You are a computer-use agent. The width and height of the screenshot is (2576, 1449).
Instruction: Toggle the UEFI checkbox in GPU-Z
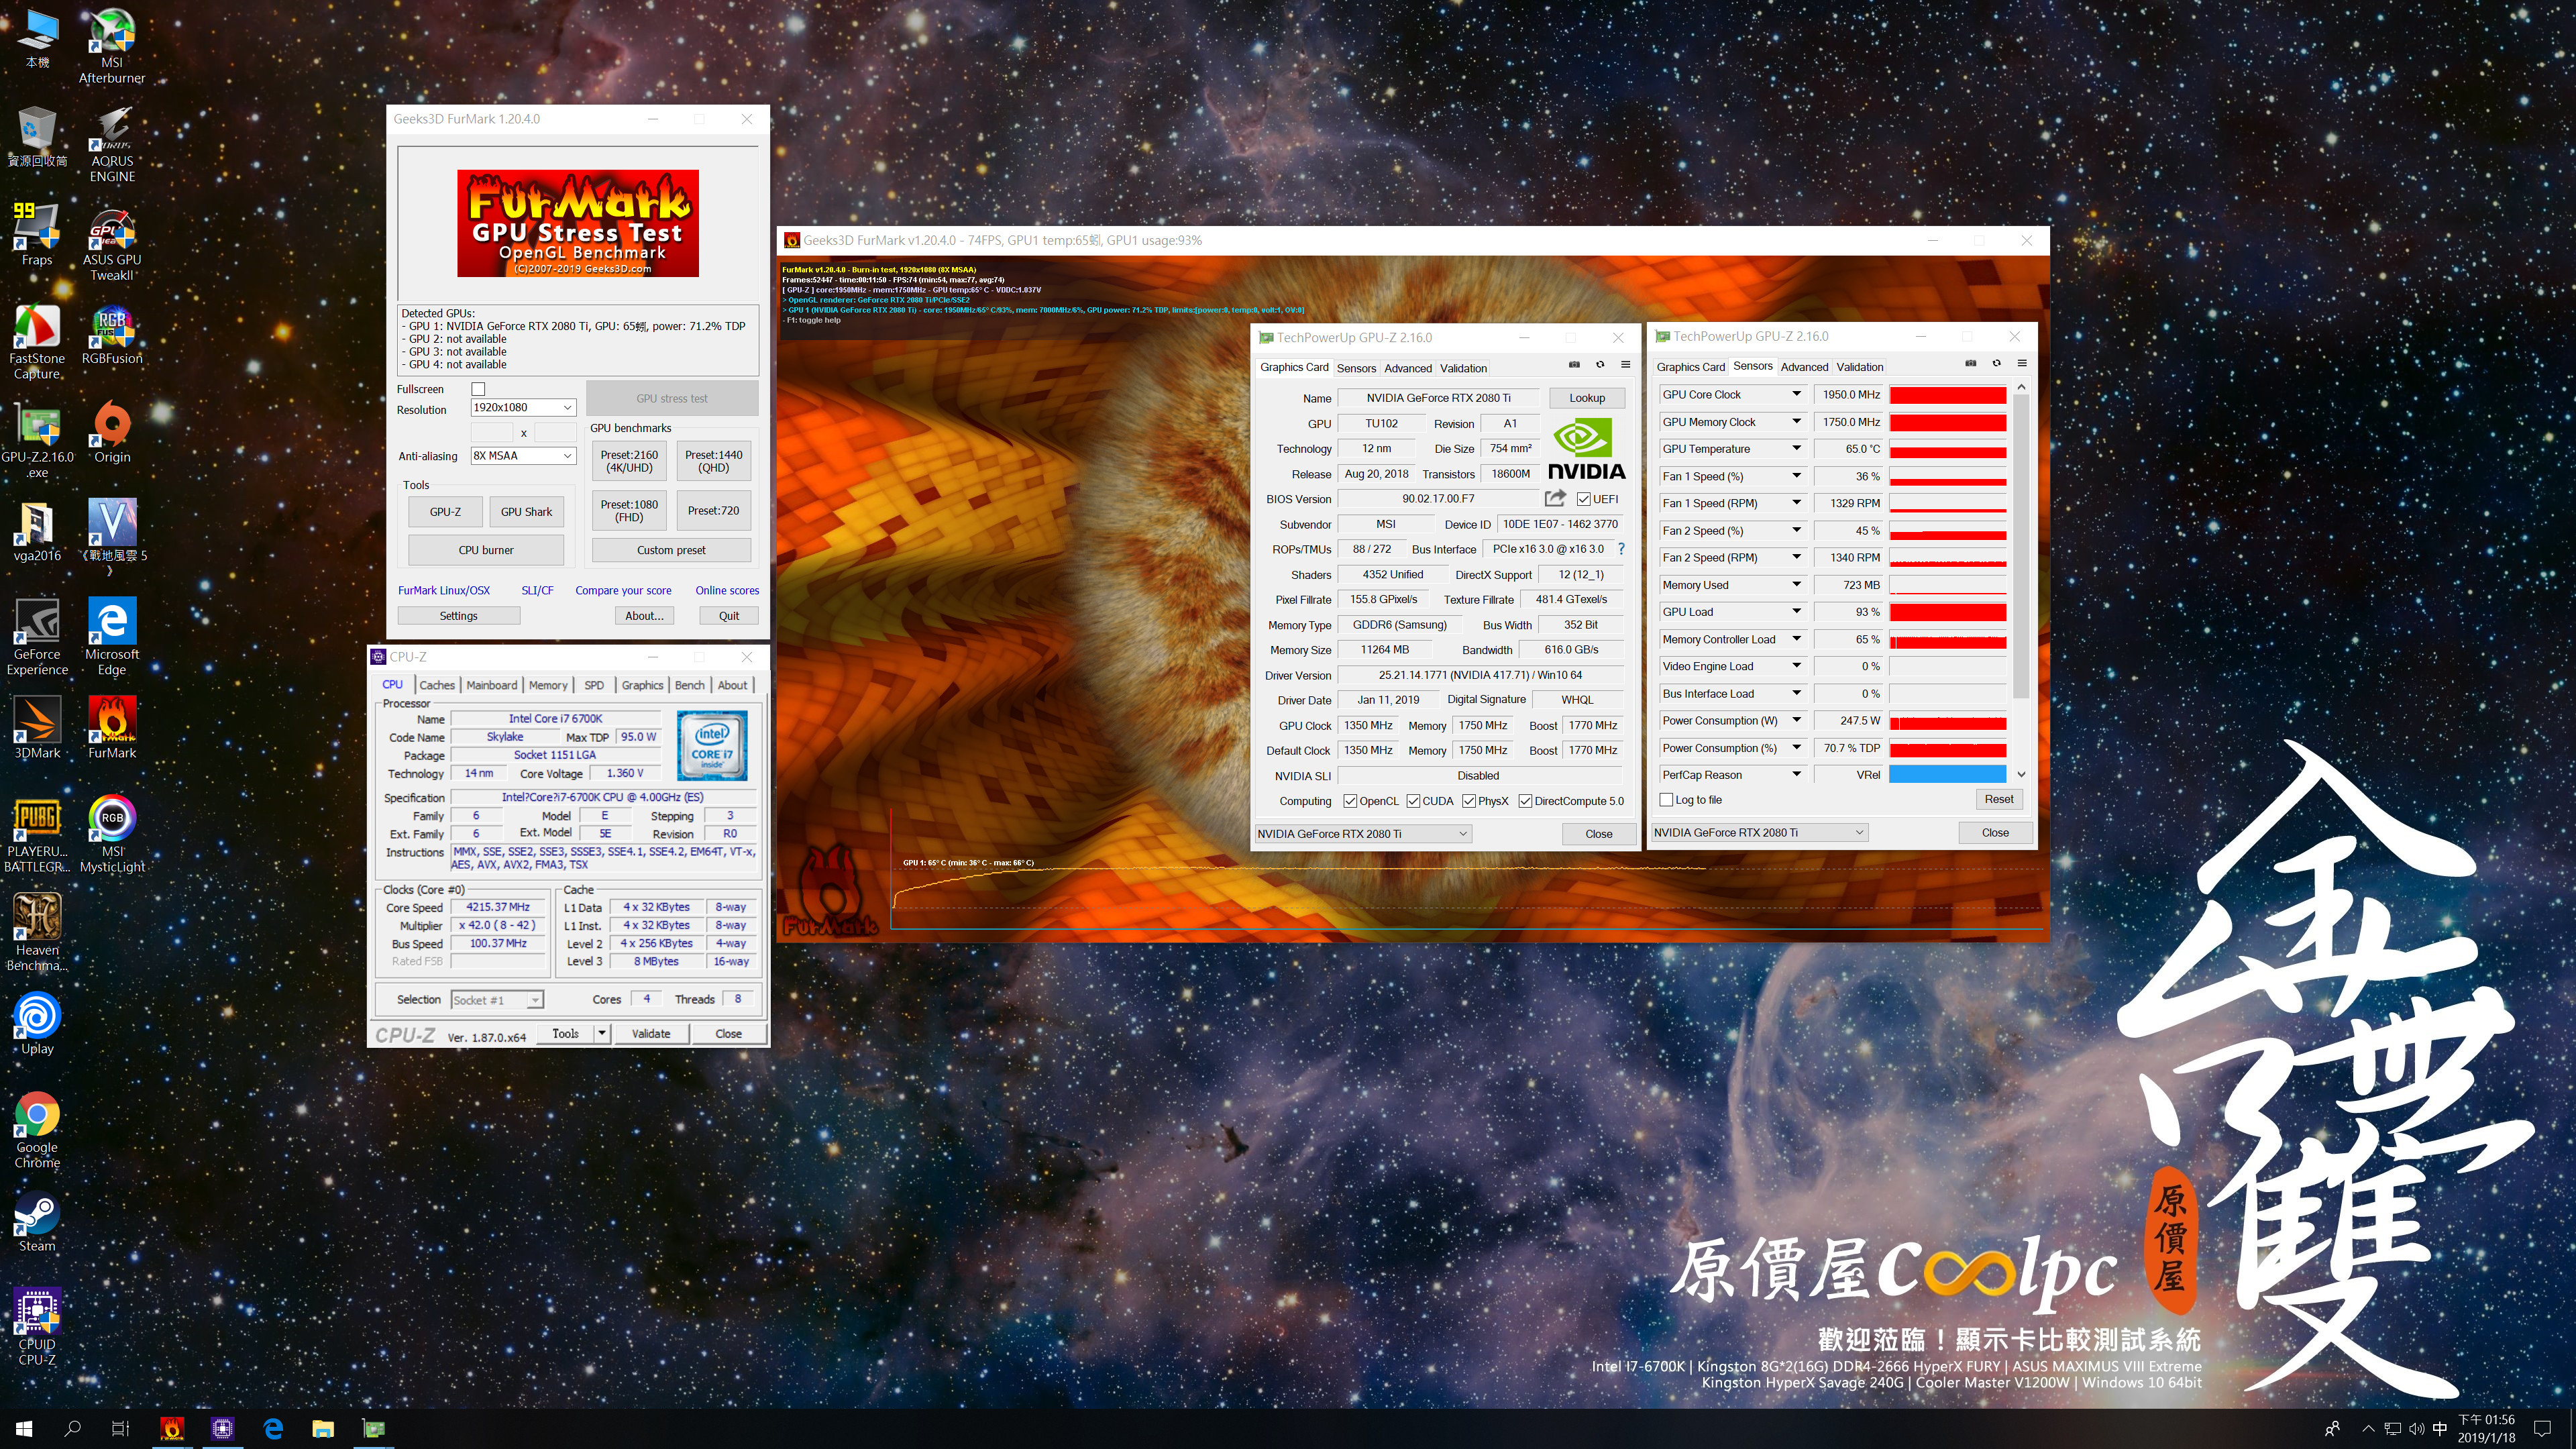(1583, 499)
